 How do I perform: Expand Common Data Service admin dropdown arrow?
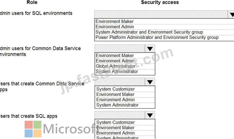pyautogui.click(x=150, y=48)
